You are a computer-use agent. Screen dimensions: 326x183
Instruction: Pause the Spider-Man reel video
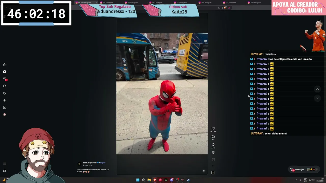[x=162, y=94]
